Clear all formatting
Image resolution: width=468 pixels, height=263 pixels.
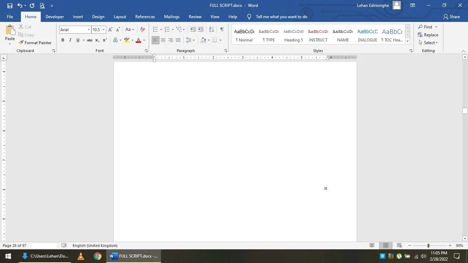[143, 30]
